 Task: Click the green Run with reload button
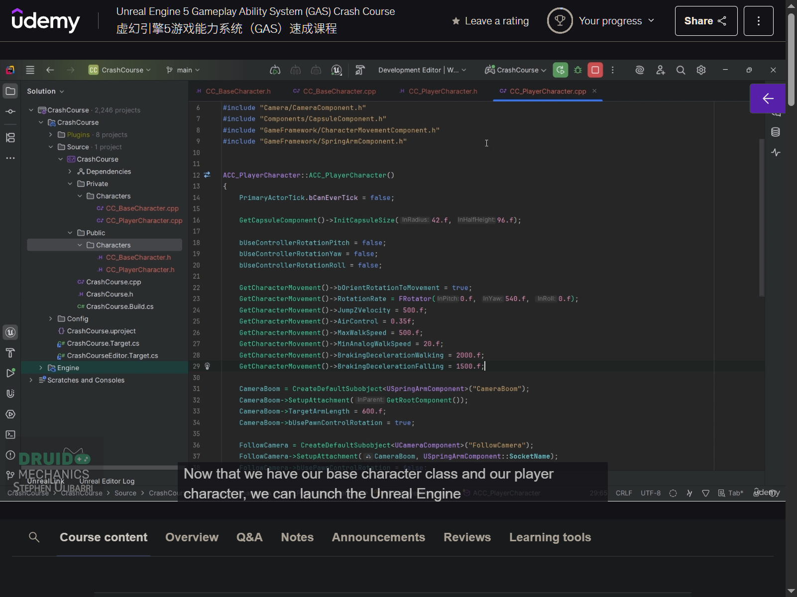[x=561, y=70]
